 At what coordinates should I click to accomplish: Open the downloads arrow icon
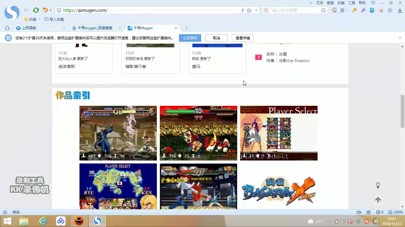(x=400, y=10)
